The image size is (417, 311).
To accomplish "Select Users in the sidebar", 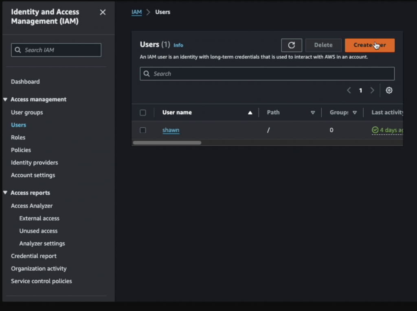I will 19,125.
